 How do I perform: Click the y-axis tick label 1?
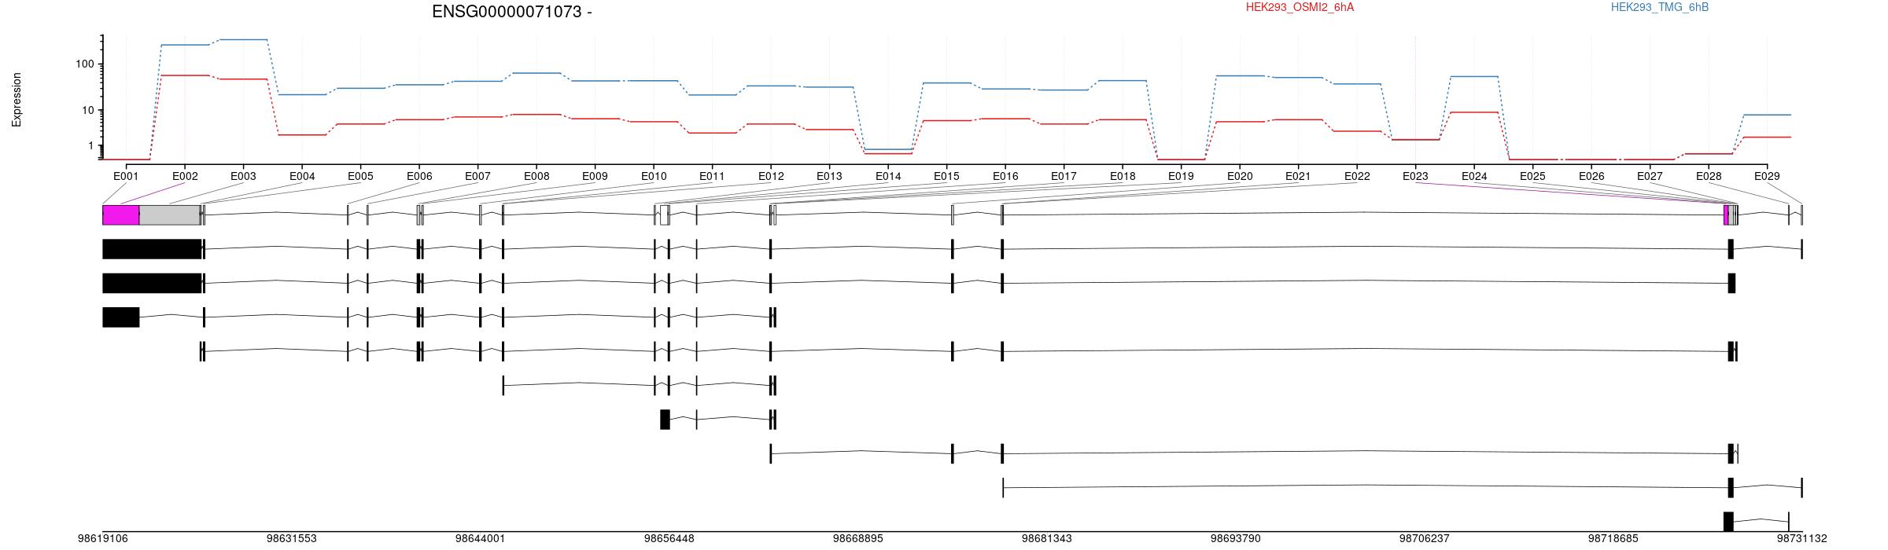(x=90, y=146)
